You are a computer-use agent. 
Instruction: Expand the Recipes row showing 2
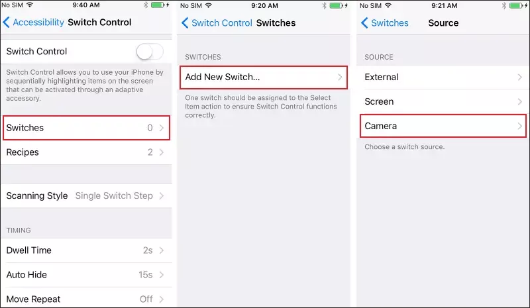[86, 152]
